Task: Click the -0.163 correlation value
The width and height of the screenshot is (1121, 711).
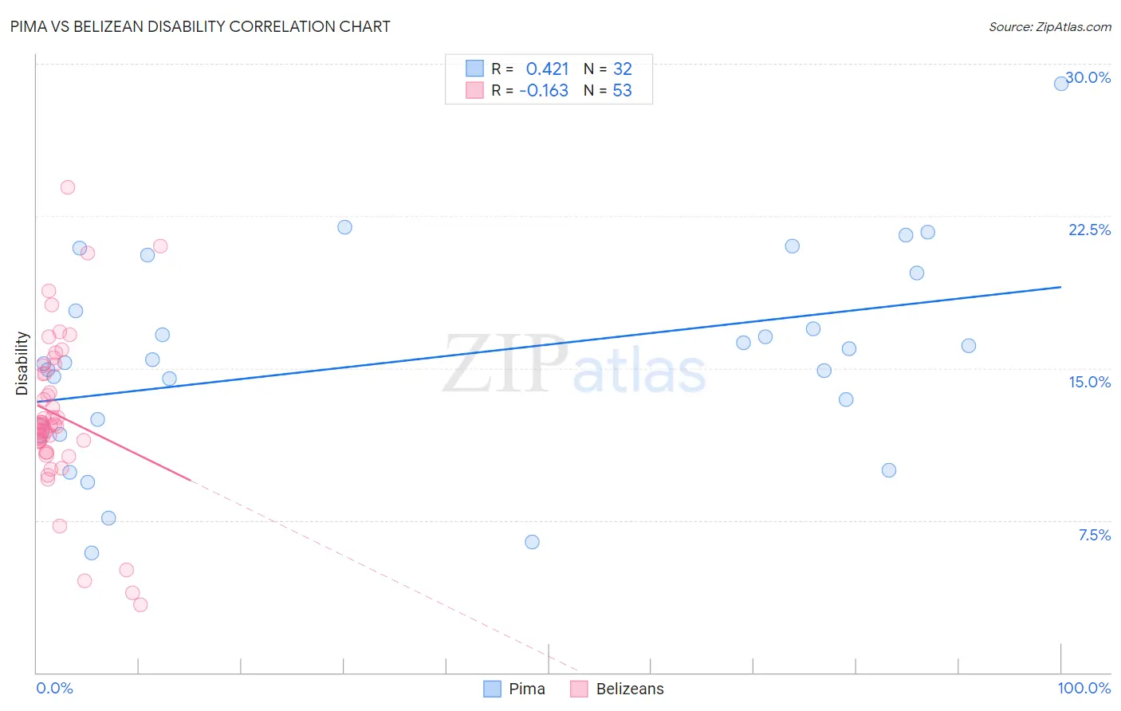Action: (x=544, y=90)
